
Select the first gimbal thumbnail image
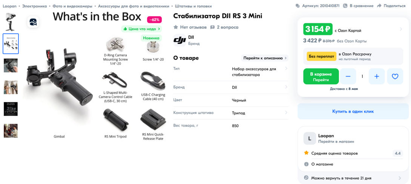coord(11,21)
